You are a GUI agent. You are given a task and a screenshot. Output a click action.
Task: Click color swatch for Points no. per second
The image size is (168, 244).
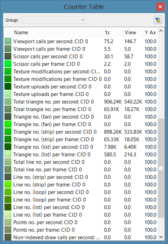click(8, 222)
